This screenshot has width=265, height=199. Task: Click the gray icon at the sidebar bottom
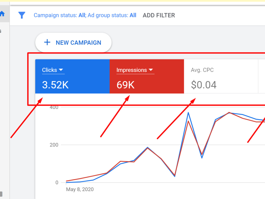tap(1, 194)
